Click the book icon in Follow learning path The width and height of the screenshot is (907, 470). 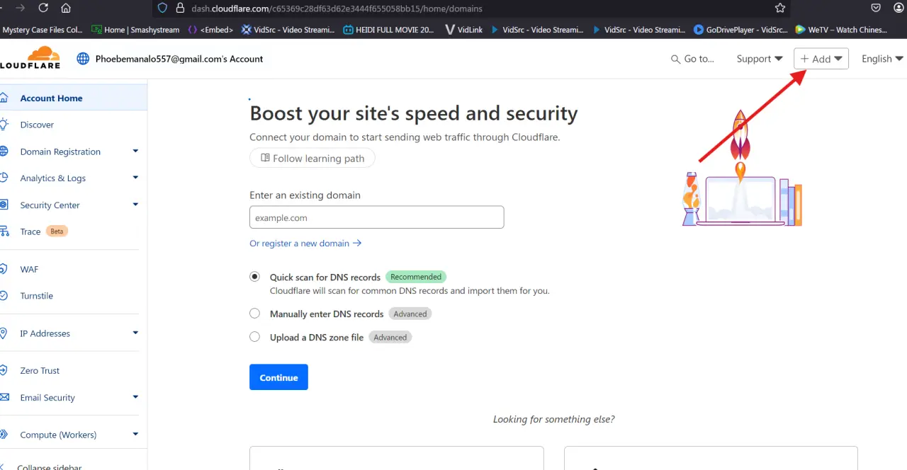point(265,158)
